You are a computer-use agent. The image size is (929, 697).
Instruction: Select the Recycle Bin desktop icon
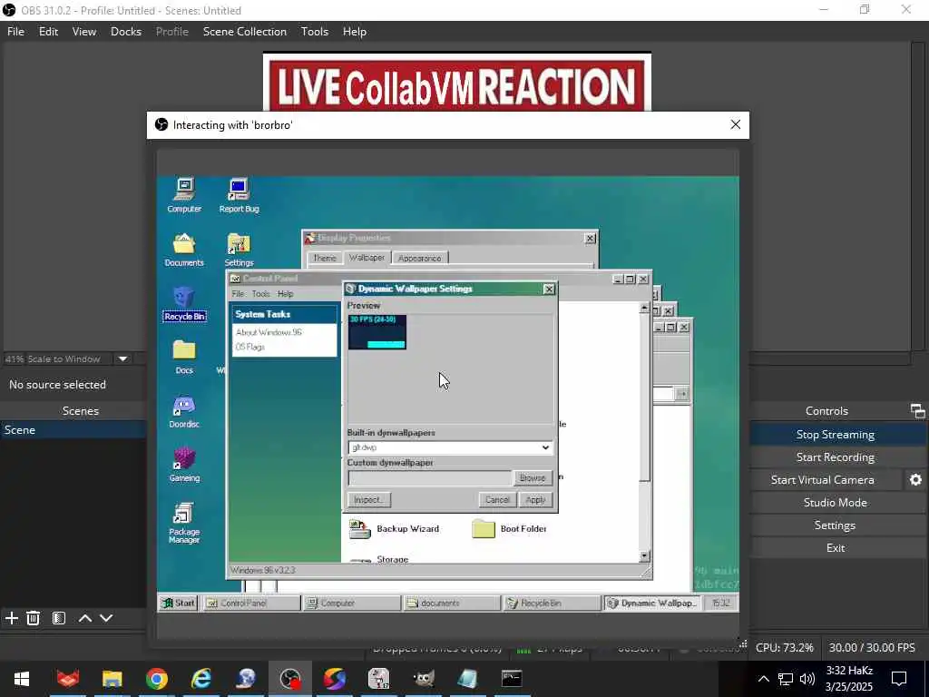pos(183,303)
